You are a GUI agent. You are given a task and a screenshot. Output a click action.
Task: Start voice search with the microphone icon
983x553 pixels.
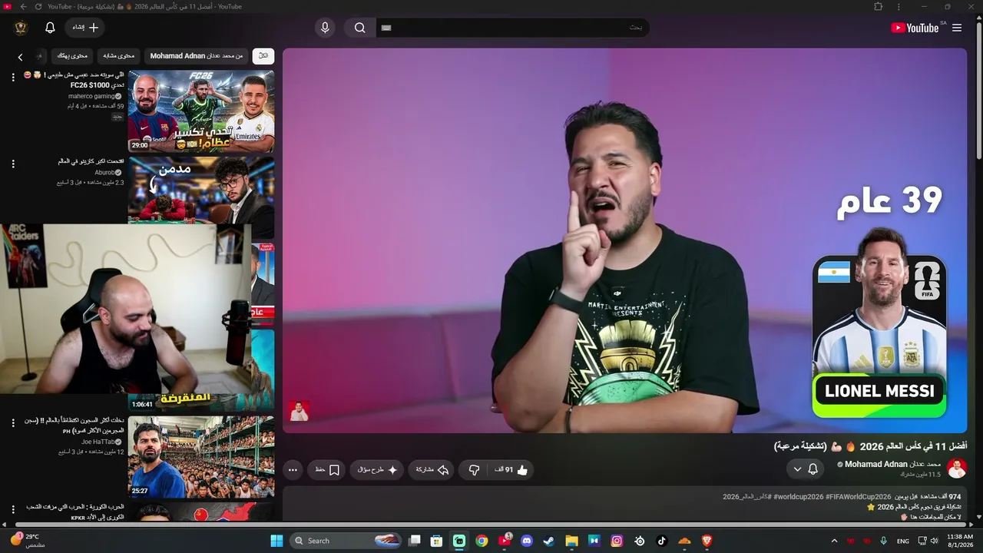[325, 28]
